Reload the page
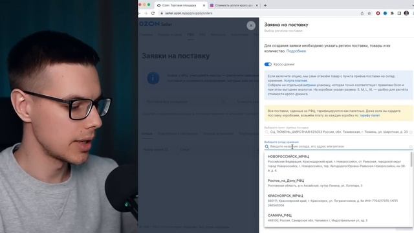Screen dimensions: 414x233 (153, 13)
